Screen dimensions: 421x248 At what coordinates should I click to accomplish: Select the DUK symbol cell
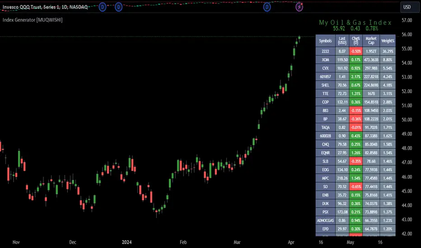coord(325,203)
